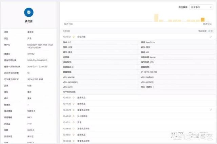Click the utm_campaign field label

point(70,82)
